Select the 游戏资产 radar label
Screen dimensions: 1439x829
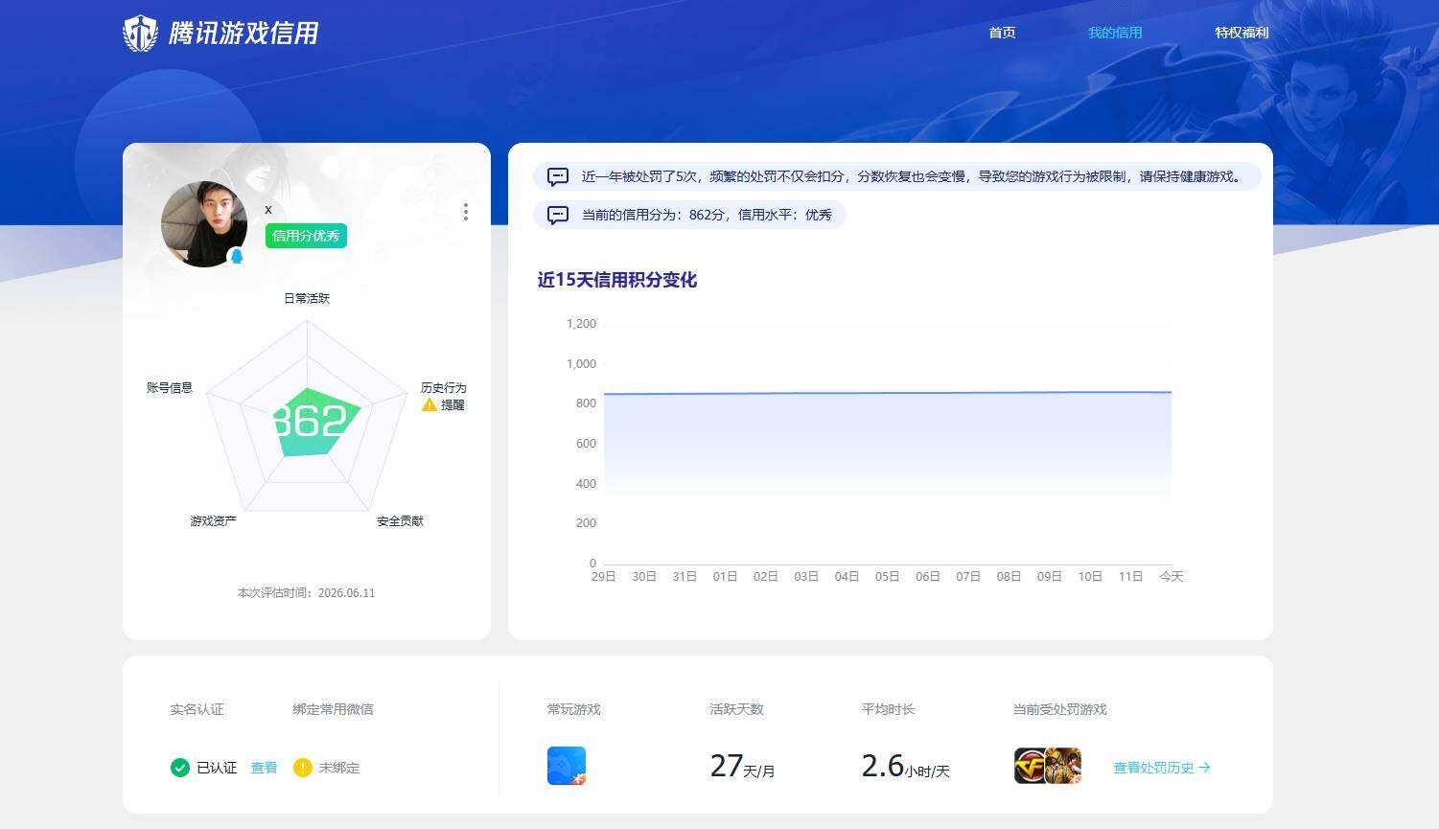point(213,520)
